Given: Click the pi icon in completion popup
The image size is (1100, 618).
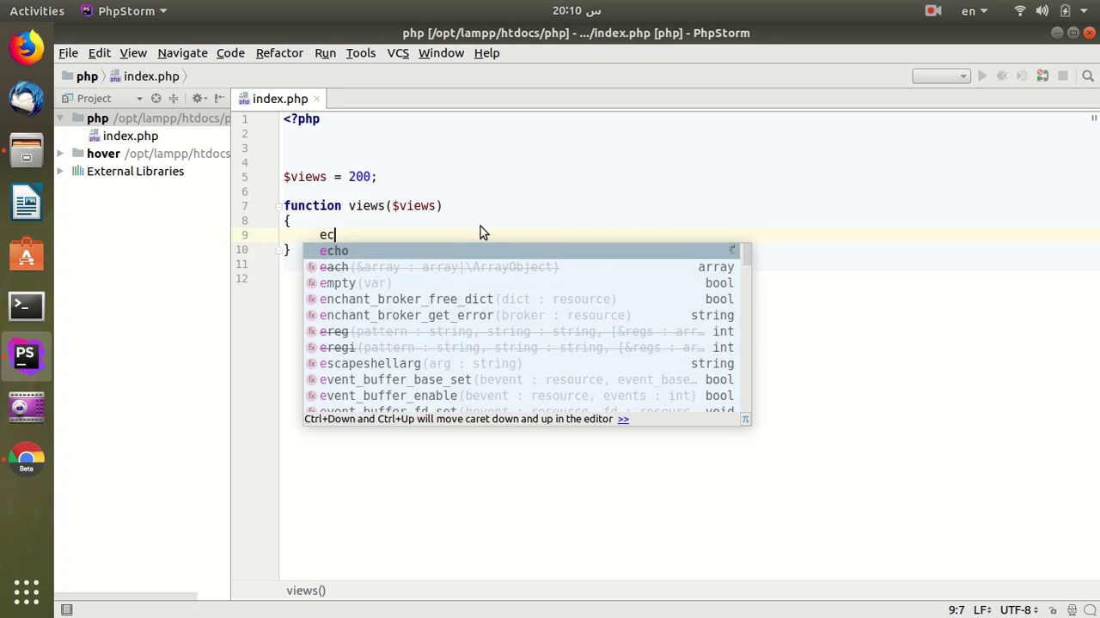Looking at the screenshot, I should pos(745,419).
